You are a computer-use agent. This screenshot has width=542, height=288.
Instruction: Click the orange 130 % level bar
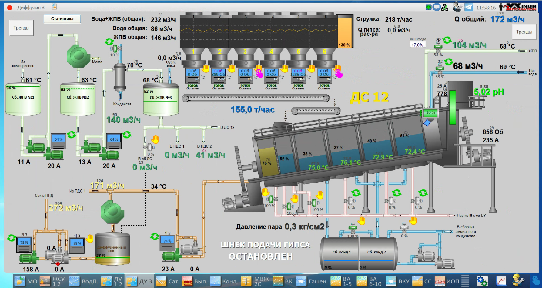click(x=344, y=32)
